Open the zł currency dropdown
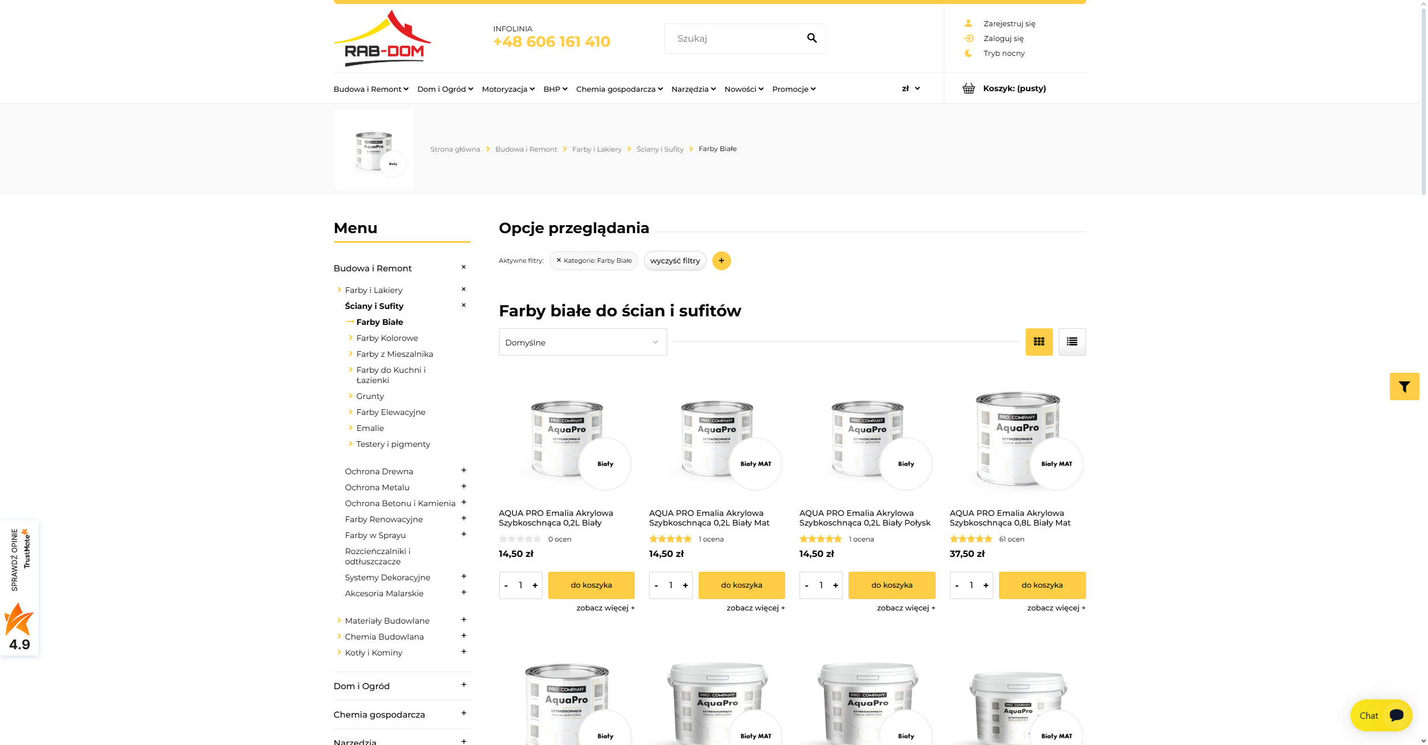Screen dimensions: 1428x745 [911, 88]
